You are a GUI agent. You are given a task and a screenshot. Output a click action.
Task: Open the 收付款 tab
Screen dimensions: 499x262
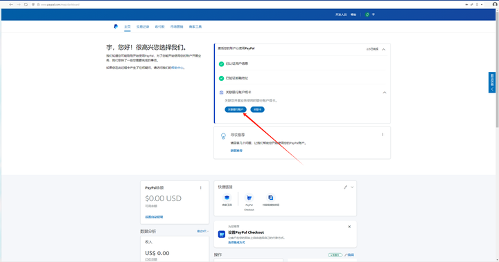tap(160, 27)
